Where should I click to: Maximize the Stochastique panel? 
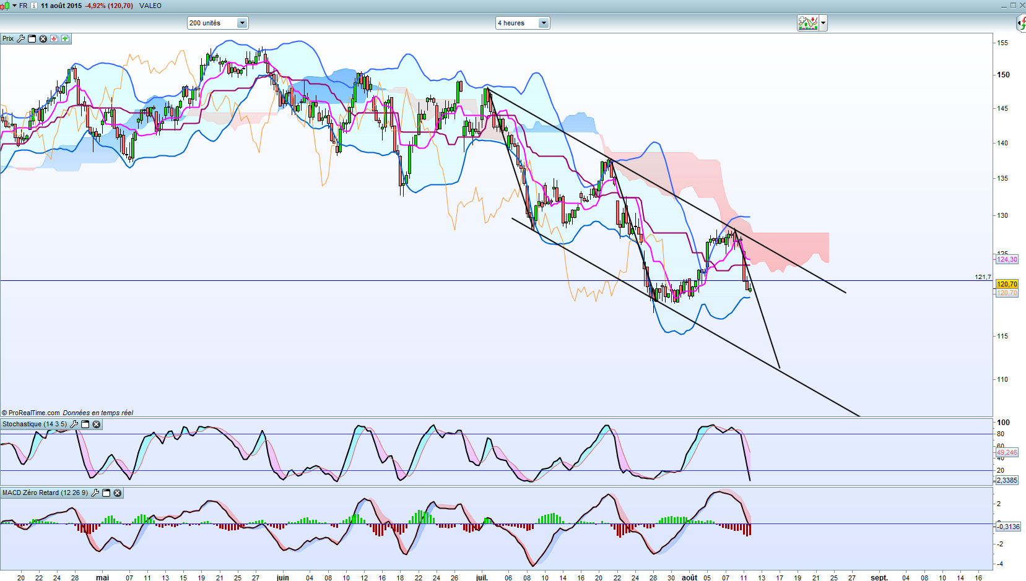point(85,424)
